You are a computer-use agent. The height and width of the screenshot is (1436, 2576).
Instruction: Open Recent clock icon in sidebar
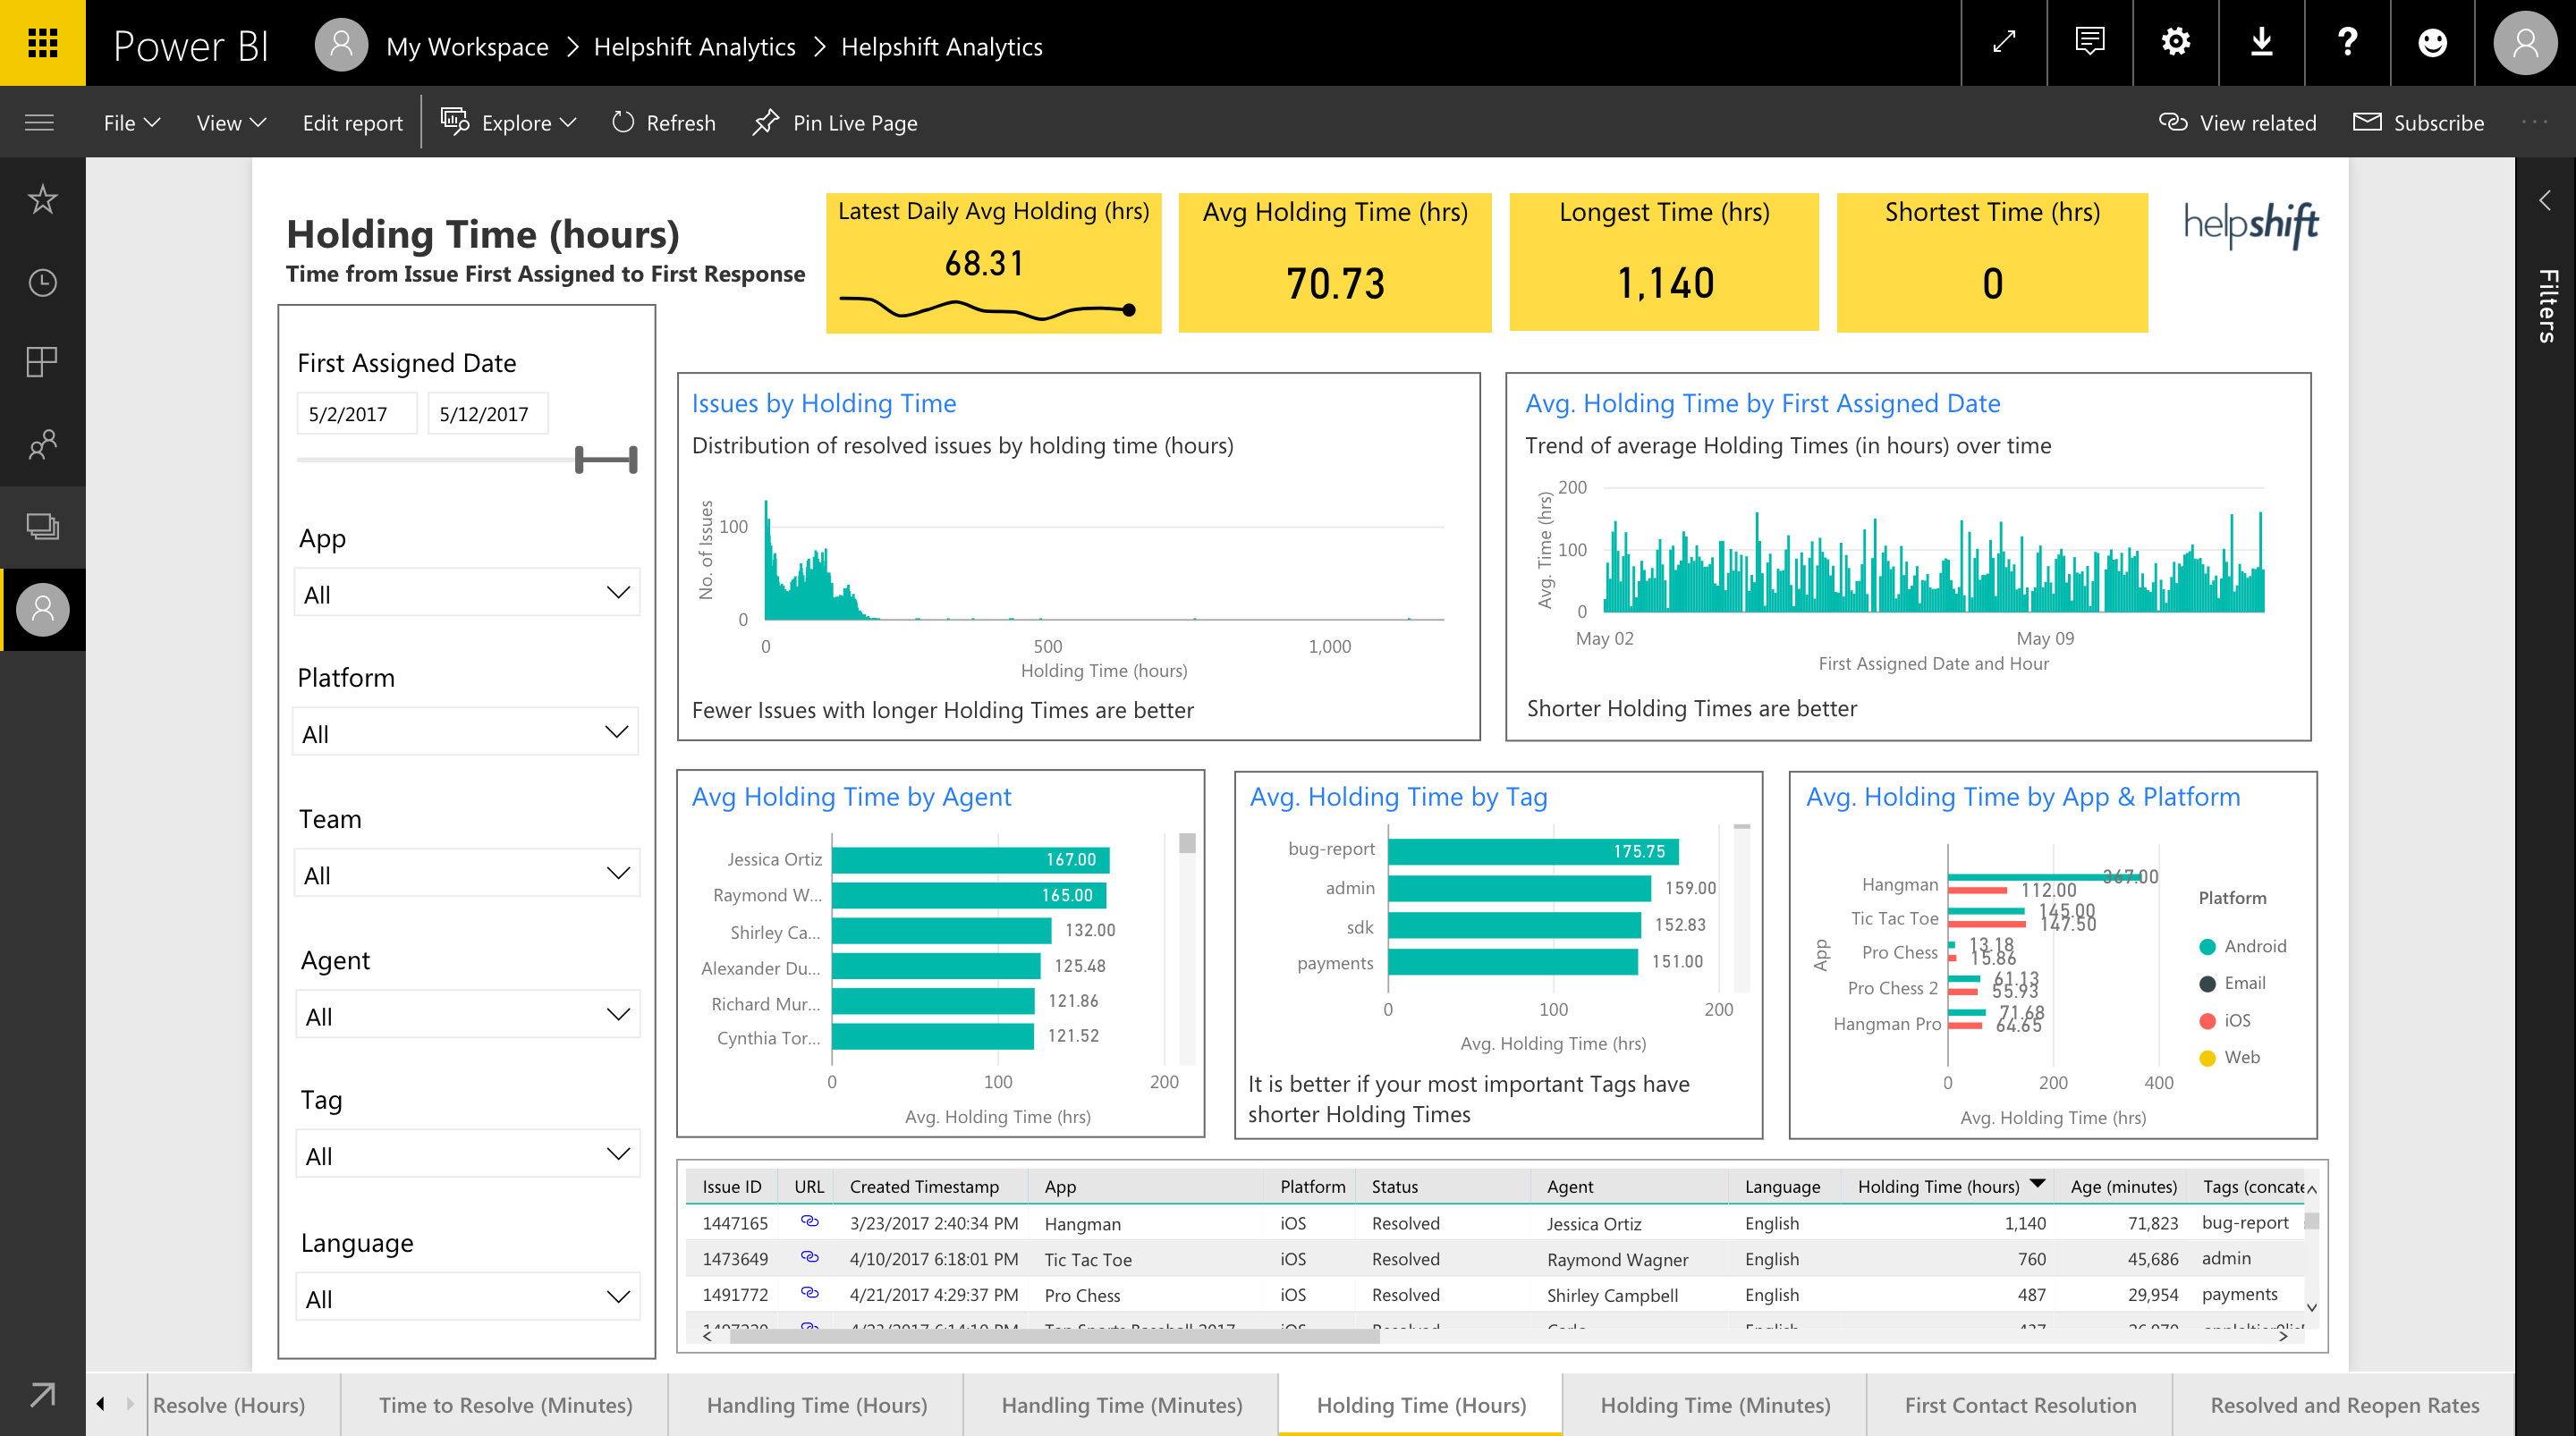click(x=42, y=283)
